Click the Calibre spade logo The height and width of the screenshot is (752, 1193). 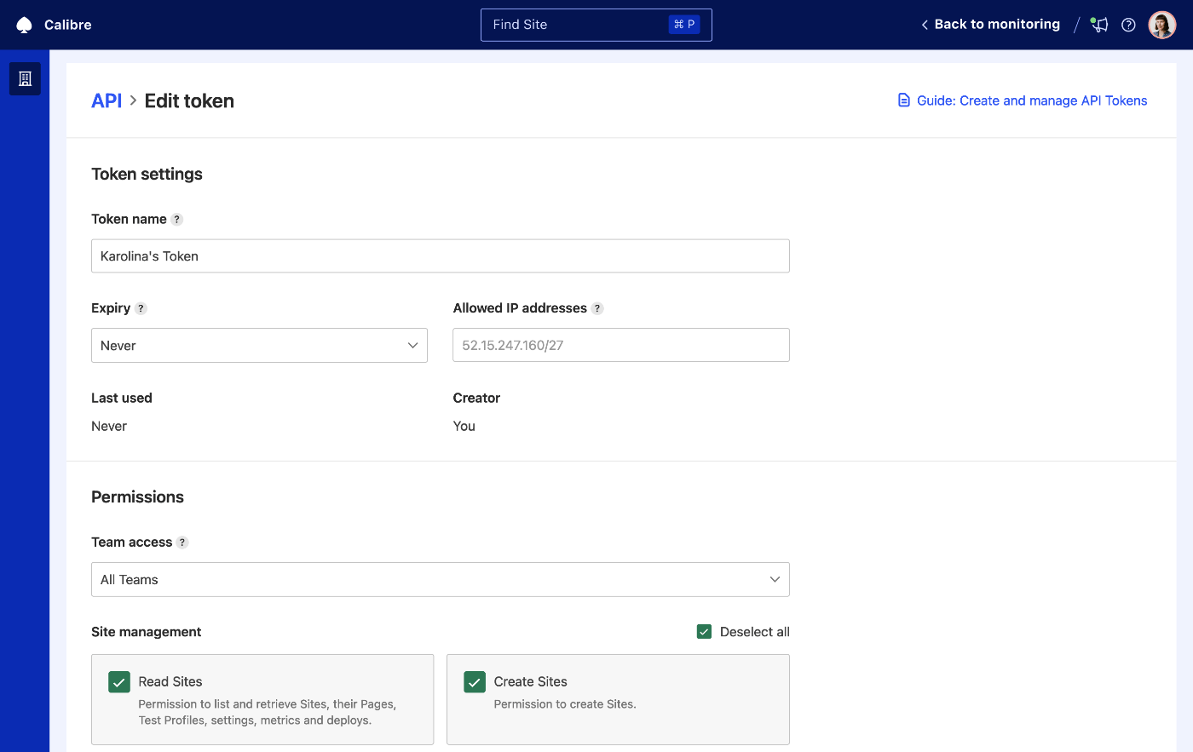pyautogui.click(x=25, y=24)
